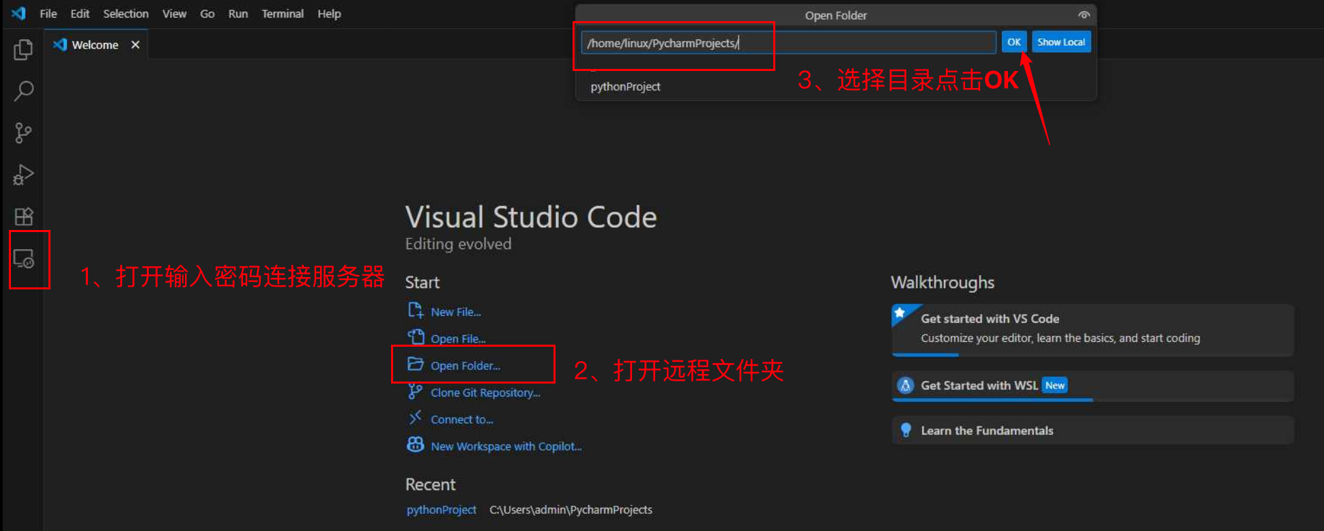Open the Explorer view in activity bar
The image size is (1324, 531).
[x=23, y=50]
